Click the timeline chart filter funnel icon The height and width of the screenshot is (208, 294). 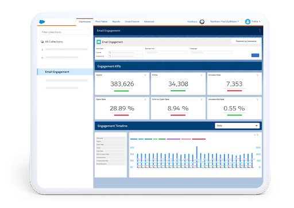click(x=258, y=135)
